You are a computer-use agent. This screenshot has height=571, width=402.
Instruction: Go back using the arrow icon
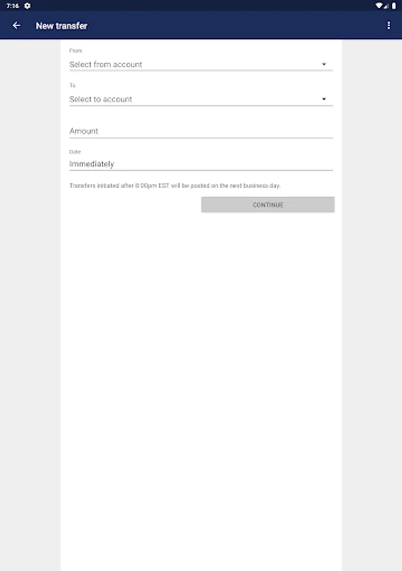(17, 25)
